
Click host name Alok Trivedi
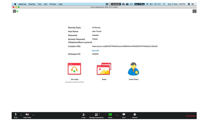[x=97, y=32]
